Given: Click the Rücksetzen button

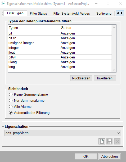Looking at the screenshot, I should (x=81, y=78).
